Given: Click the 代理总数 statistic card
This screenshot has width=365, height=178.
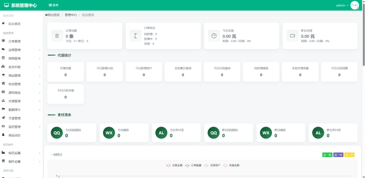Looking at the screenshot, I should (66, 72).
